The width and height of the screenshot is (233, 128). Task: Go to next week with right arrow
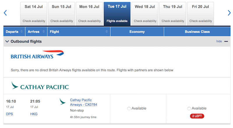click(229, 13)
